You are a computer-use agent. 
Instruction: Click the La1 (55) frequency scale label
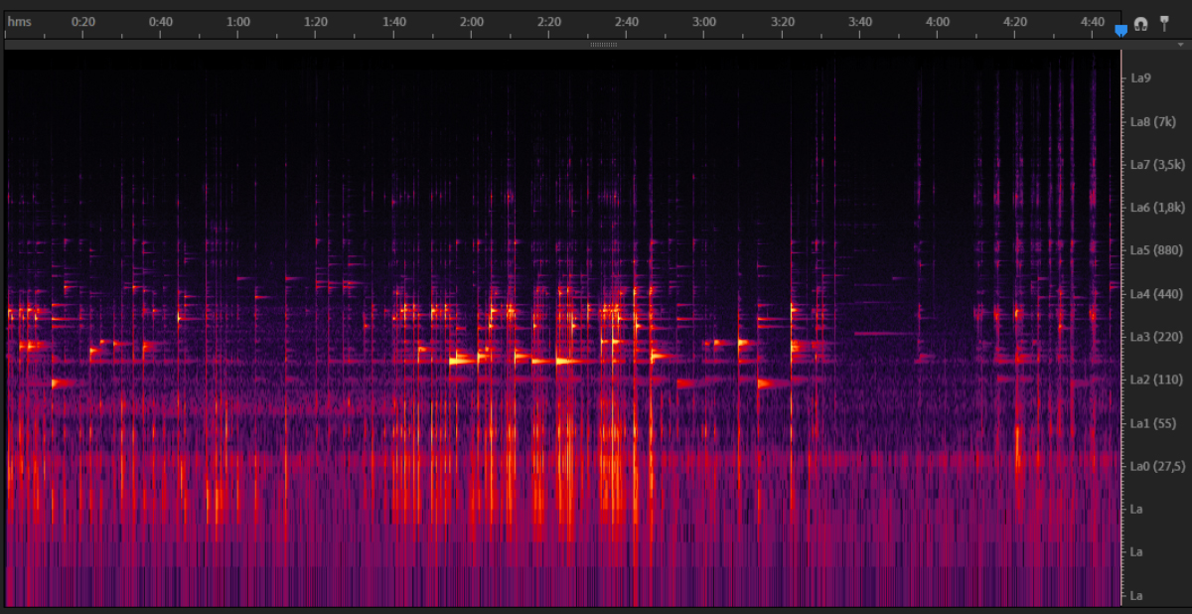coord(1150,423)
